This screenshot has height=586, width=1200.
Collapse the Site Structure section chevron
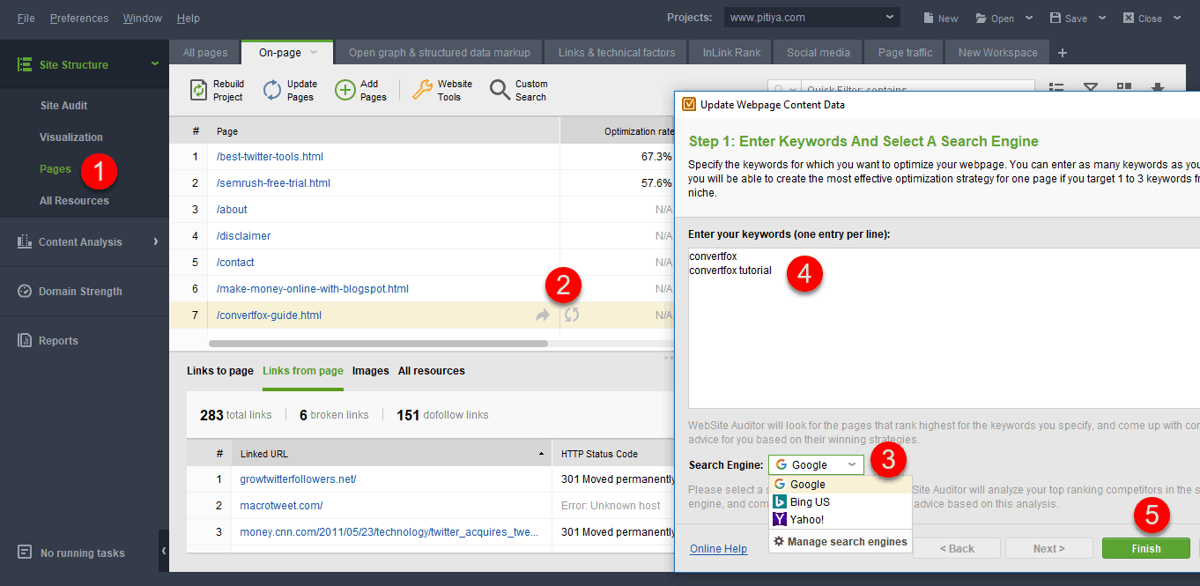click(x=155, y=63)
